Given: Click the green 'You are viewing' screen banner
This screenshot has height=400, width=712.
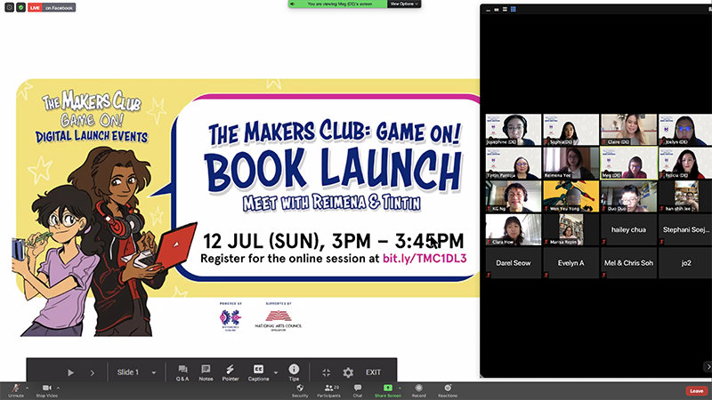Looking at the screenshot, I should [338, 4].
